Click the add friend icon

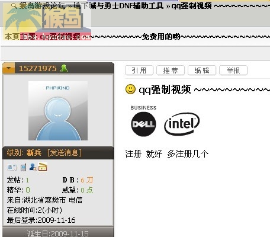click(33, 167)
